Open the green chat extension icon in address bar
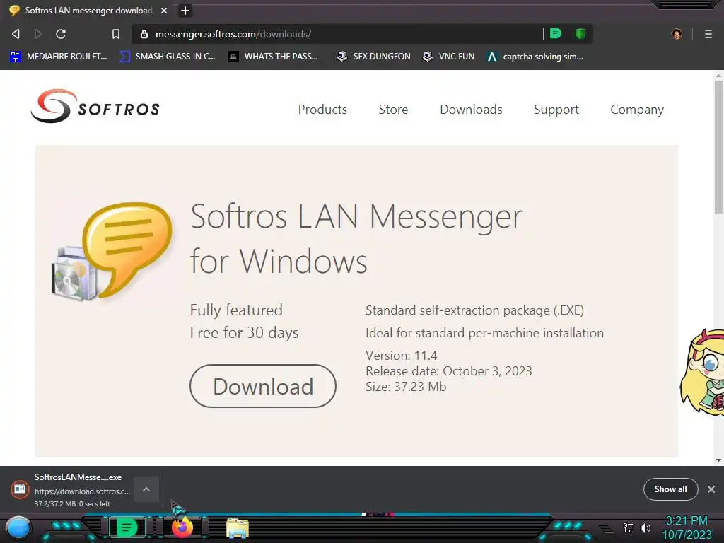The image size is (724, 543). (556, 33)
